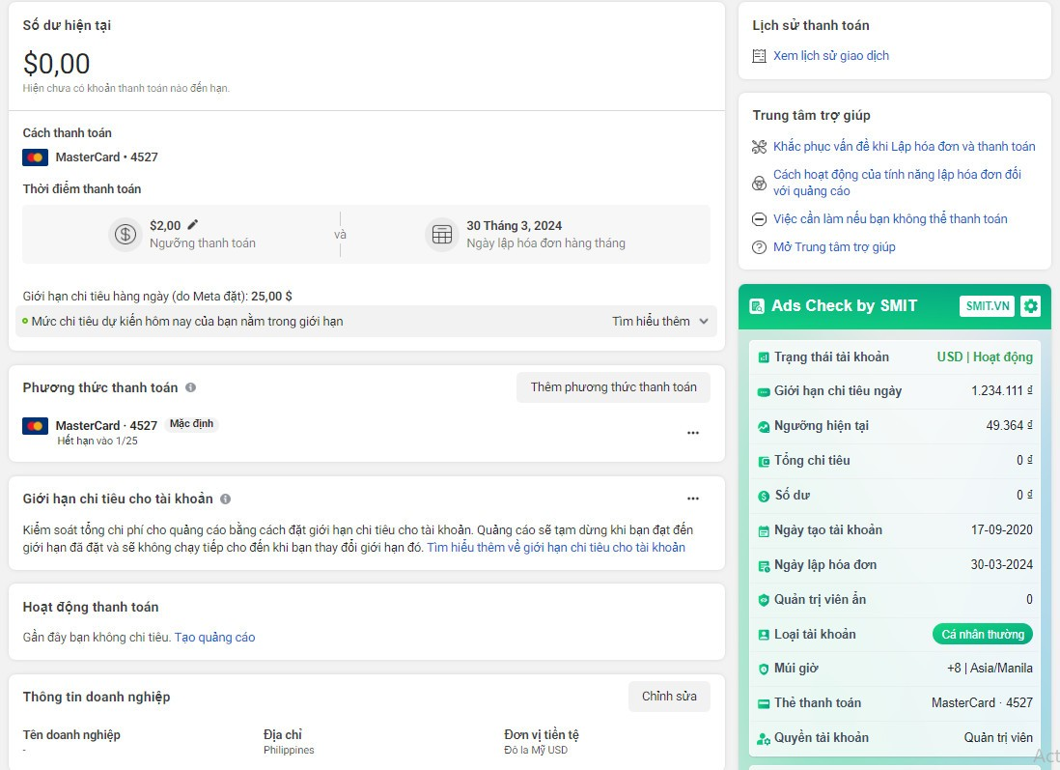The image size is (1060, 770).
Task: Click Quản trị viên ẩn shield icon
Action: tap(764, 600)
